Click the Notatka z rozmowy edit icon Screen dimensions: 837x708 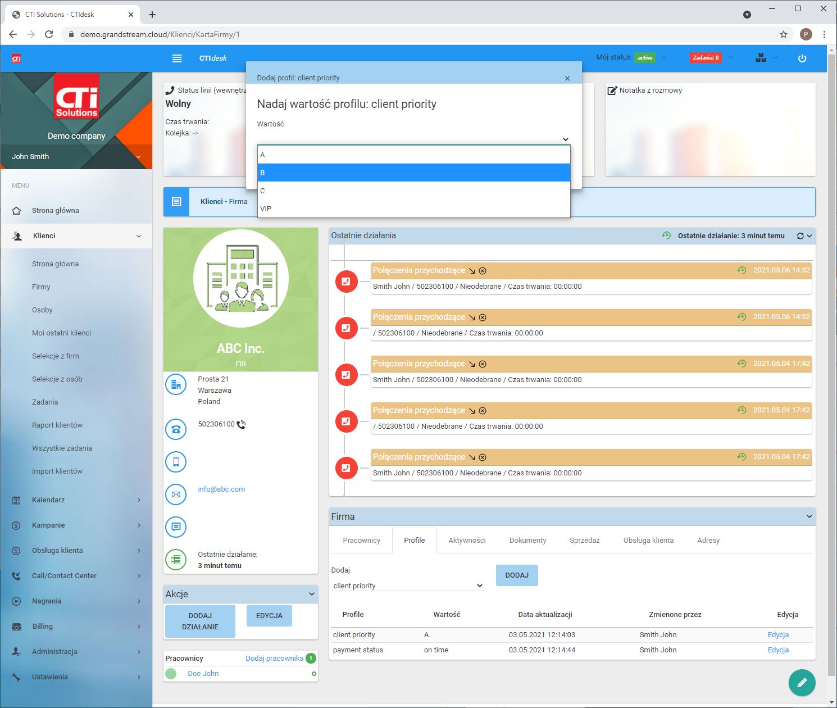click(x=612, y=90)
